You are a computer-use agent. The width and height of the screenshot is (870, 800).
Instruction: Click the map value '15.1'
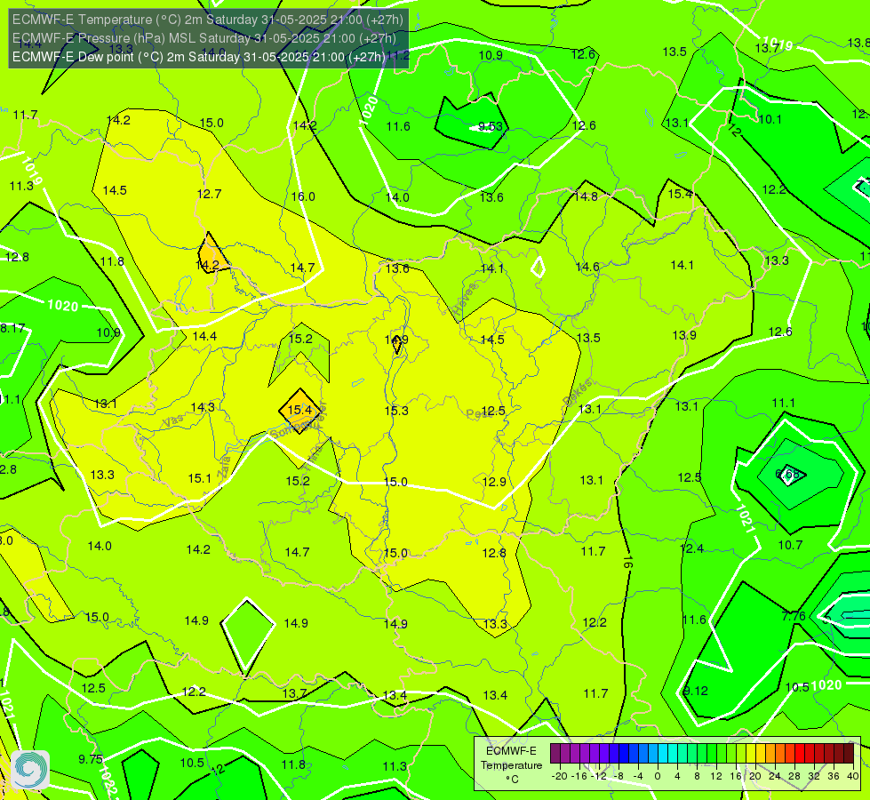coord(200,478)
